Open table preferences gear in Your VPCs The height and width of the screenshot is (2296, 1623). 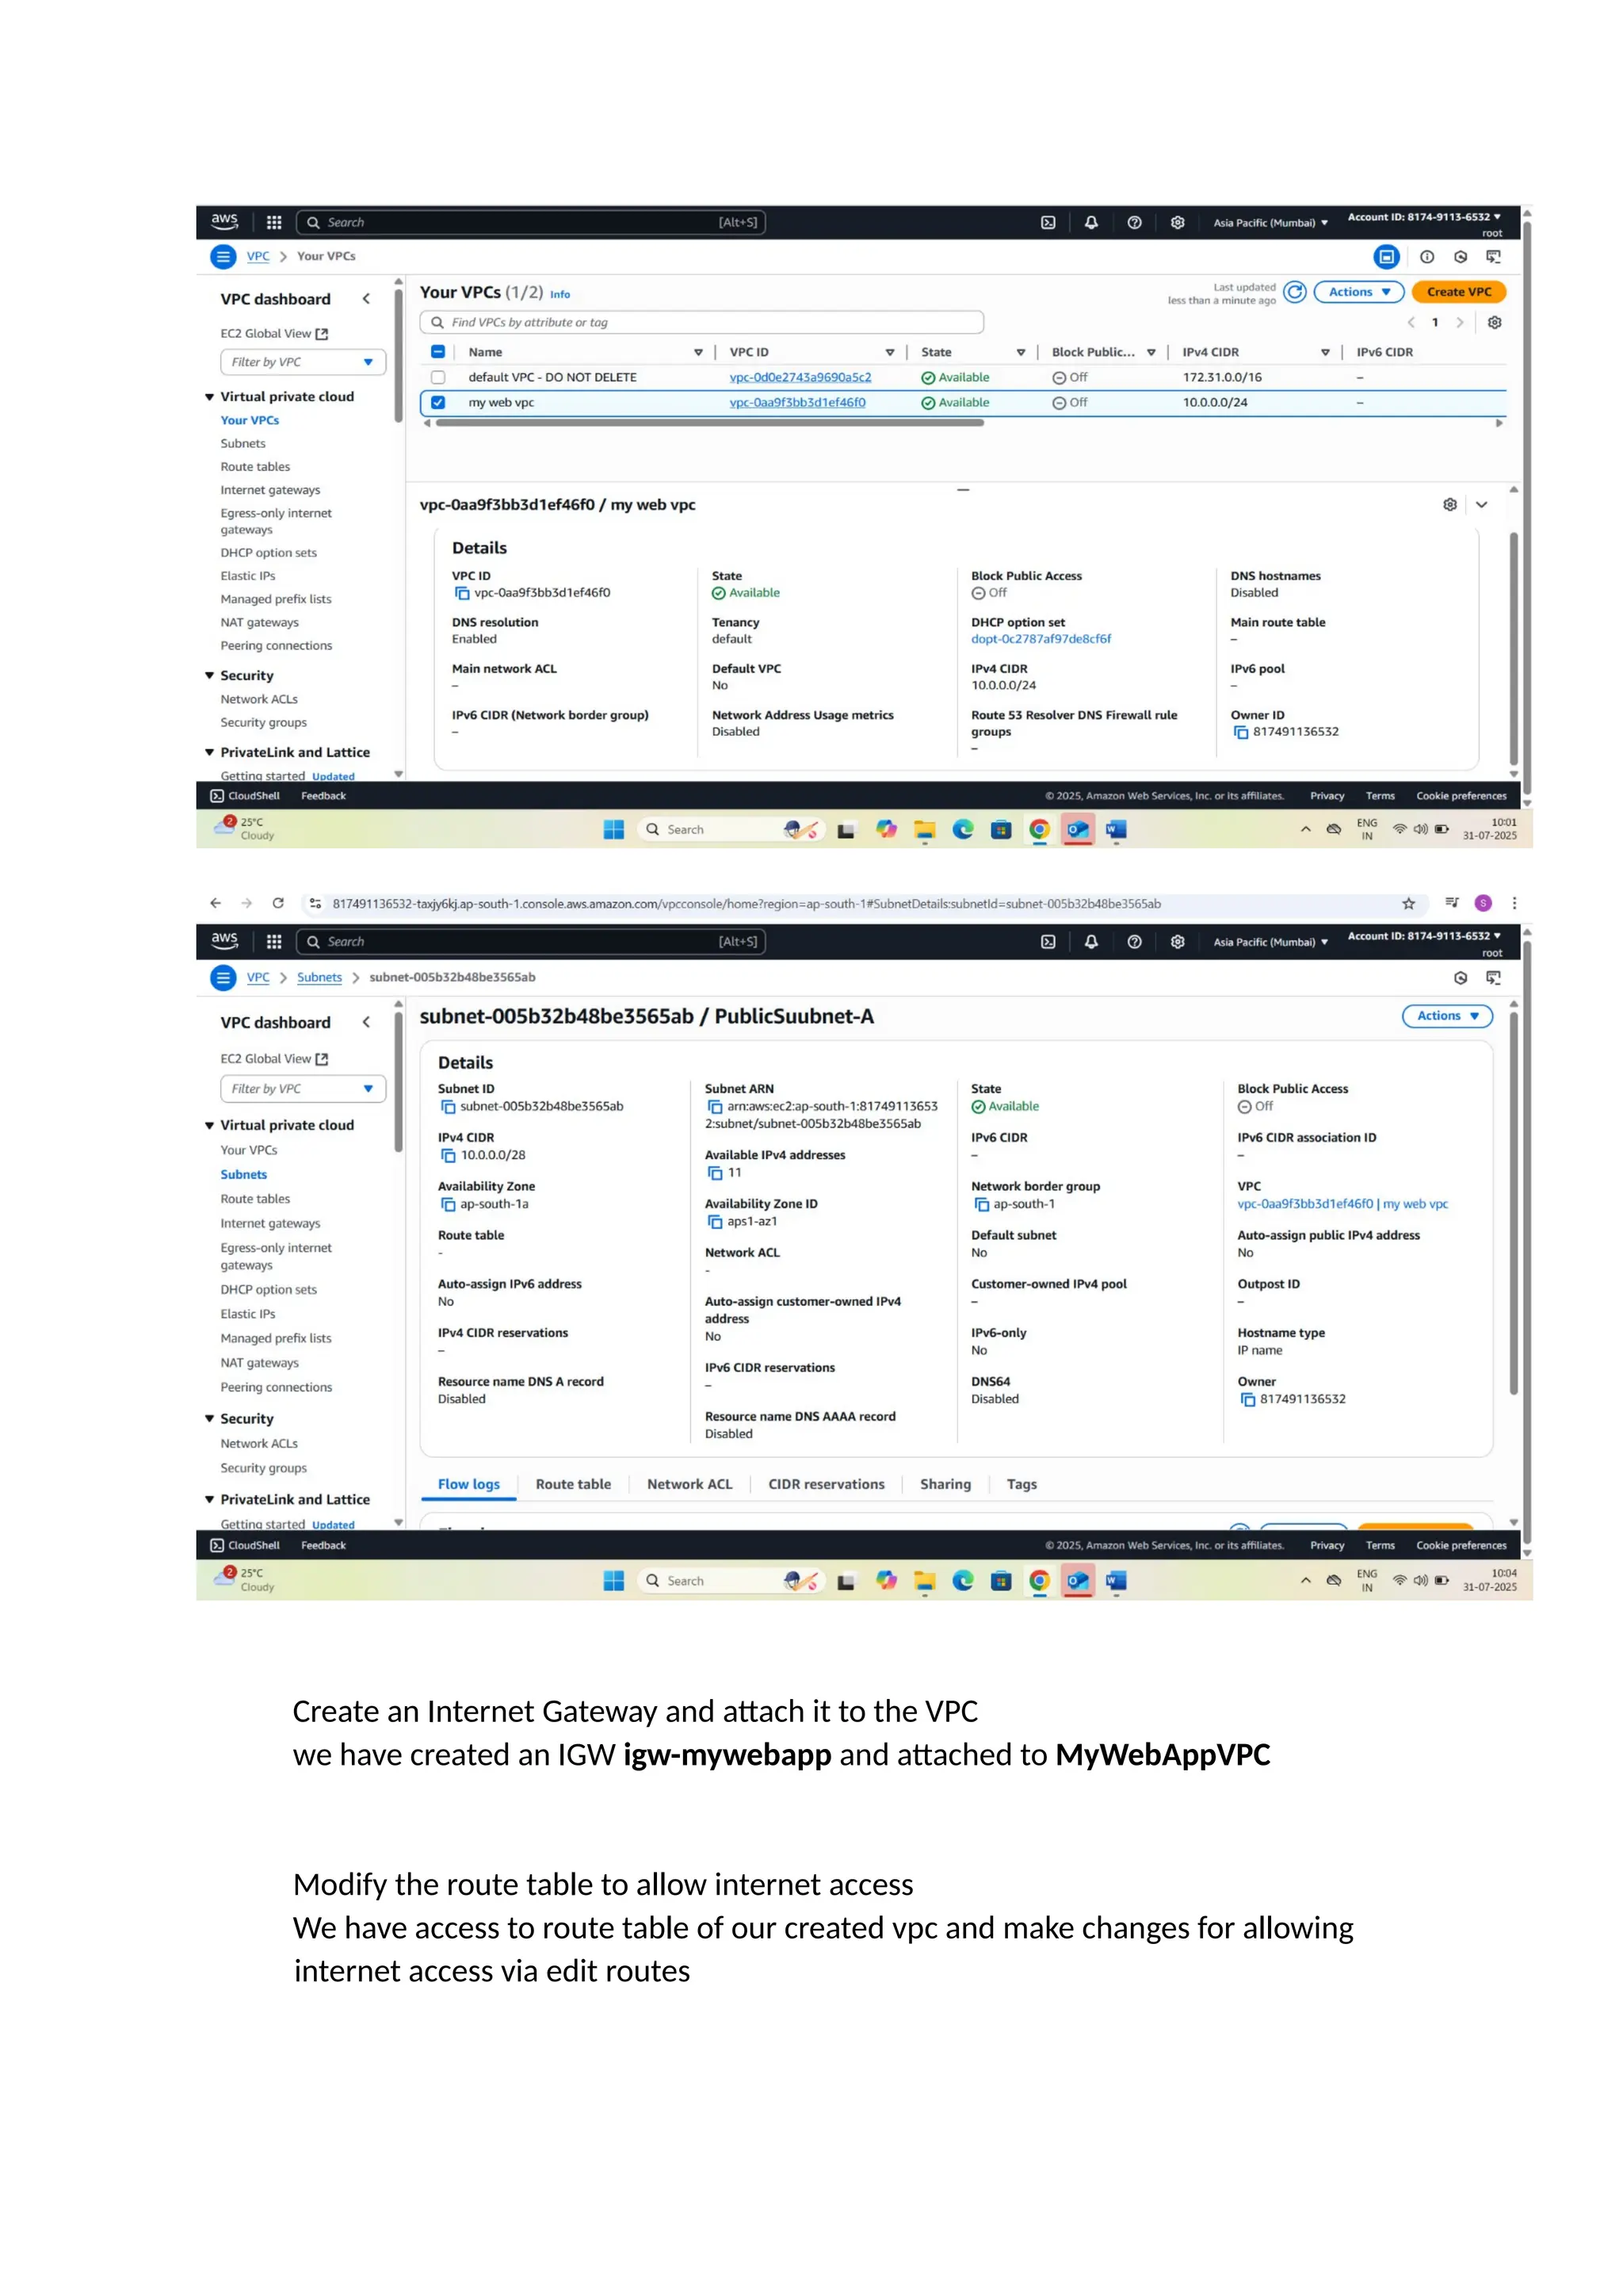click(x=1494, y=322)
